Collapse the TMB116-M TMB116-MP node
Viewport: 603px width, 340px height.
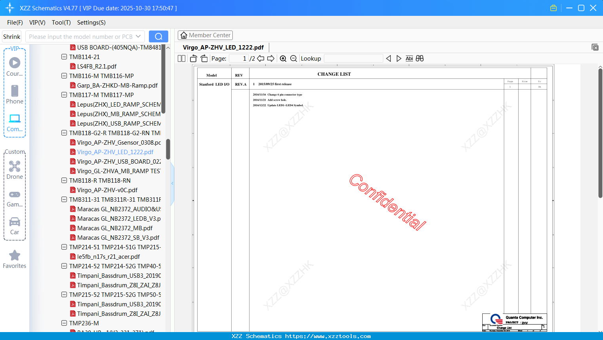[x=64, y=76]
